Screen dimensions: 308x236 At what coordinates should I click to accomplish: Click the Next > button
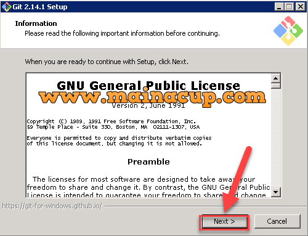tap(224, 222)
